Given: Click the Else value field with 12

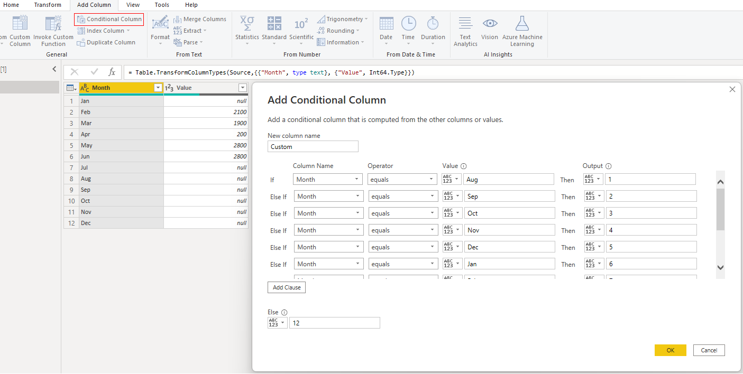Looking at the screenshot, I should point(335,323).
